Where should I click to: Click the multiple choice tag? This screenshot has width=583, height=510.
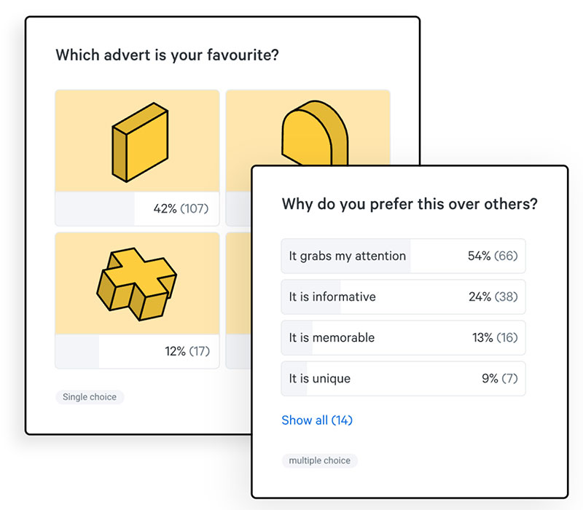click(320, 460)
